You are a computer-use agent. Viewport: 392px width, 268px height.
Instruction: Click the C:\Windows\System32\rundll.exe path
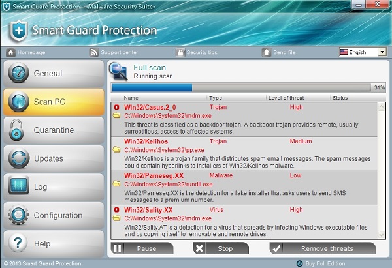(x=169, y=184)
